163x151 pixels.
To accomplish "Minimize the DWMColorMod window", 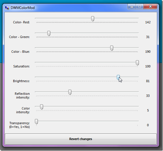I will (132, 7).
